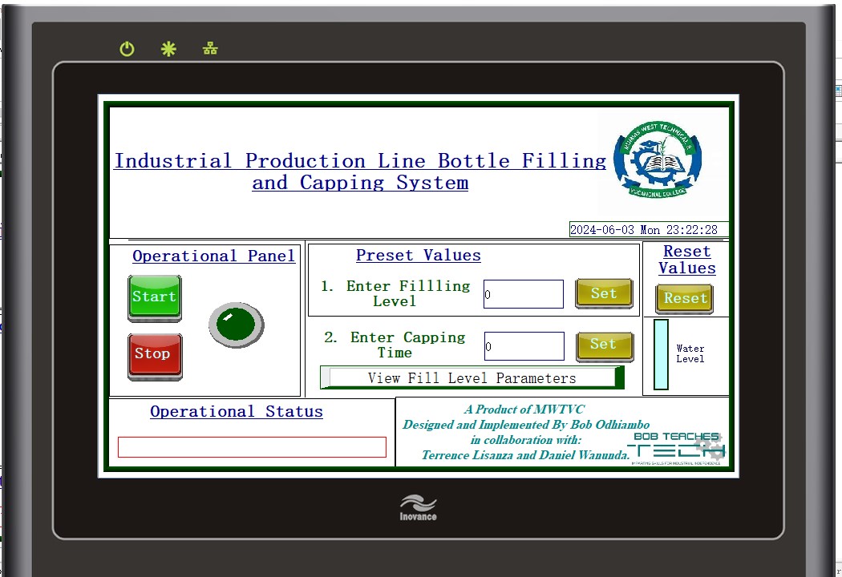Image resolution: width=842 pixels, height=577 pixels.
Task: Click the Water Level bar indicator
Action: (x=660, y=353)
